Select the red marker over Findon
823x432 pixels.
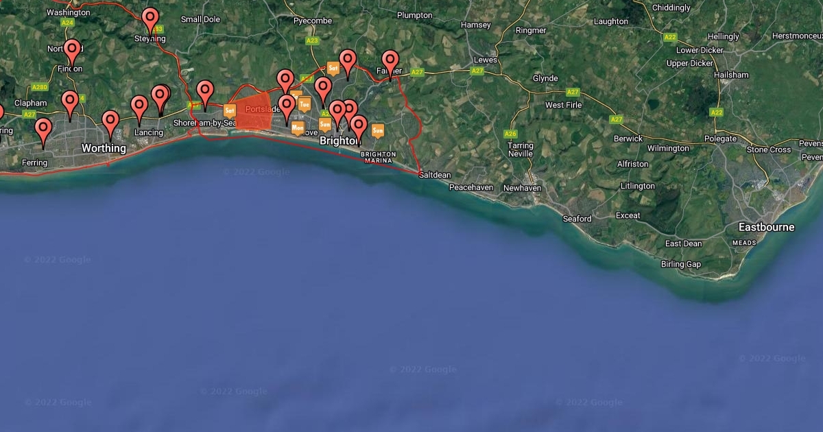[72, 52]
